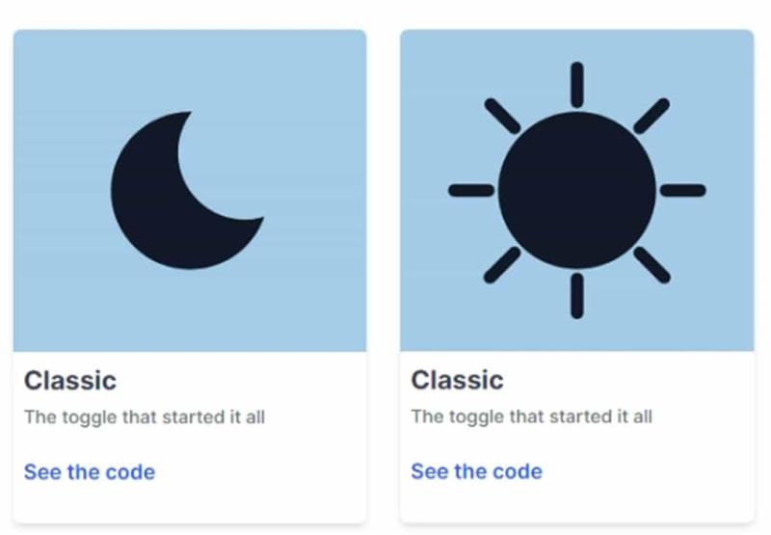Select the "Classic" heading of the moon card
The image size is (771, 535).
tap(70, 381)
